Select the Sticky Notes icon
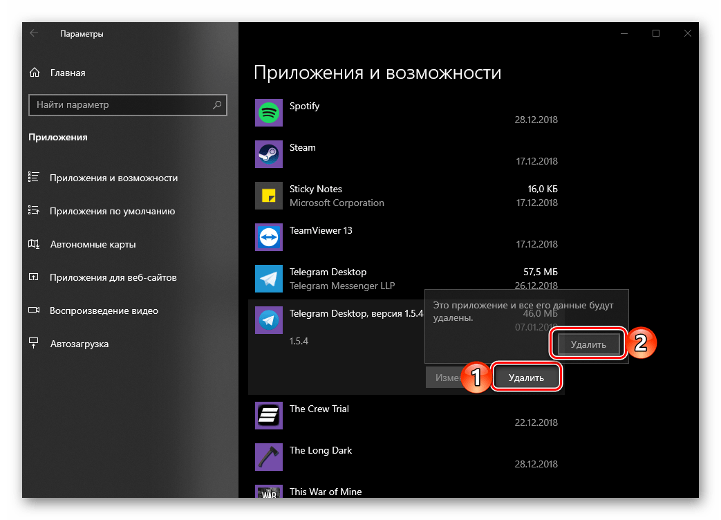Viewport: 721px width, 520px height. point(268,195)
